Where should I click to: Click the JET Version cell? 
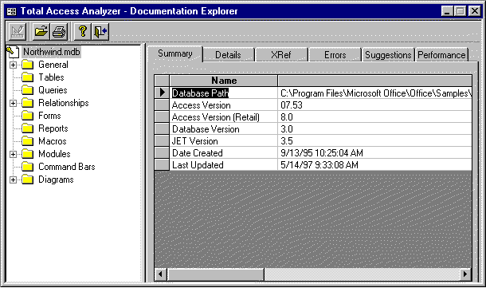click(224, 141)
